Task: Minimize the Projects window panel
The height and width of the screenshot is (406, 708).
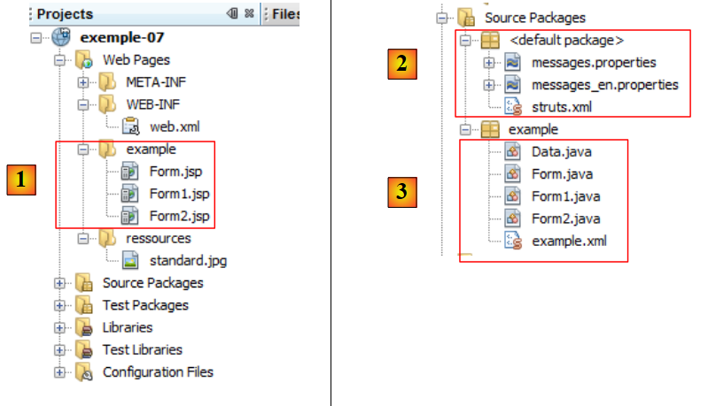Action: click(232, 14)
